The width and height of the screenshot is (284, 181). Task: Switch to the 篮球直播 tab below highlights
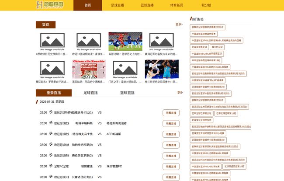127,93
